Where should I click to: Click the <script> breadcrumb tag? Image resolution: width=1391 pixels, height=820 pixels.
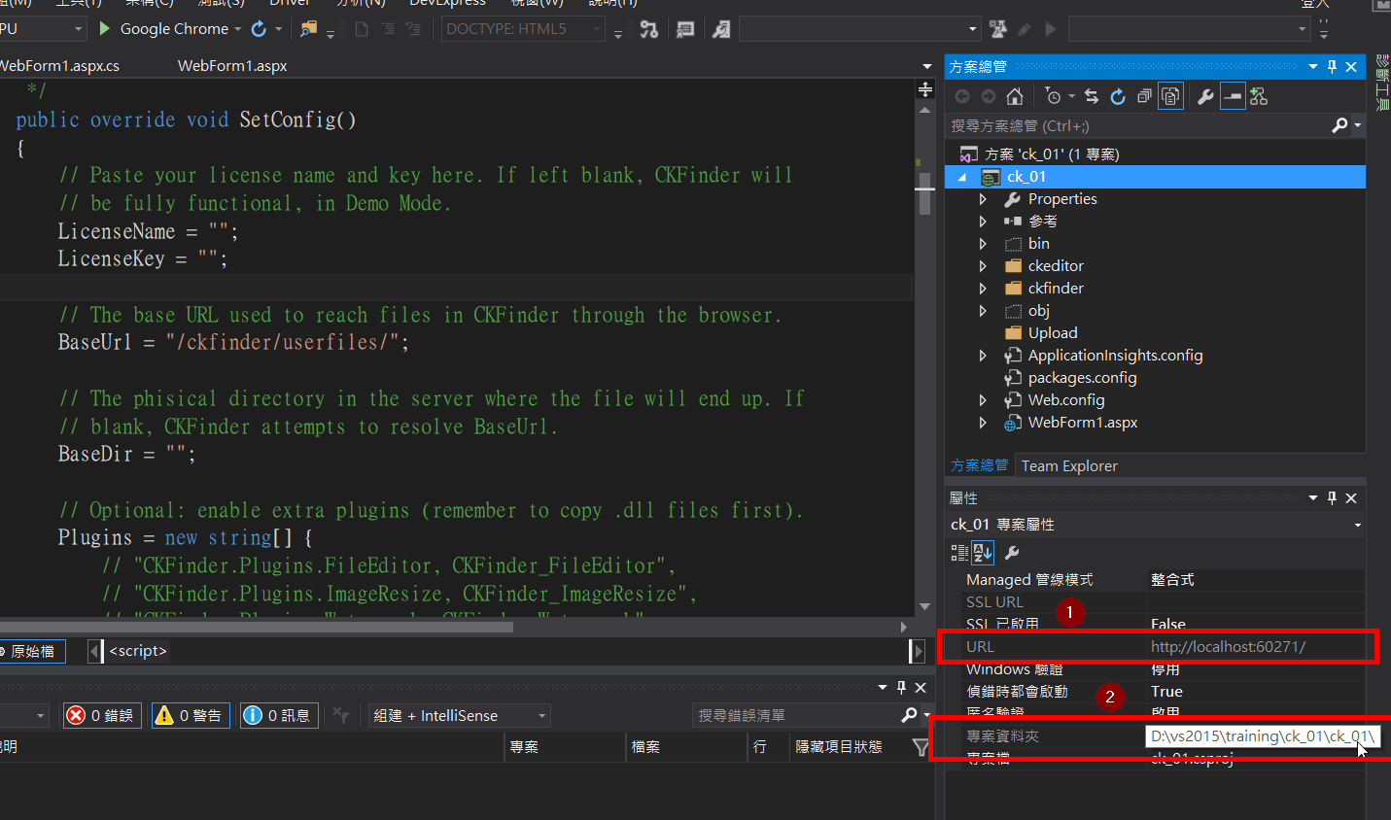click(137, 651)
